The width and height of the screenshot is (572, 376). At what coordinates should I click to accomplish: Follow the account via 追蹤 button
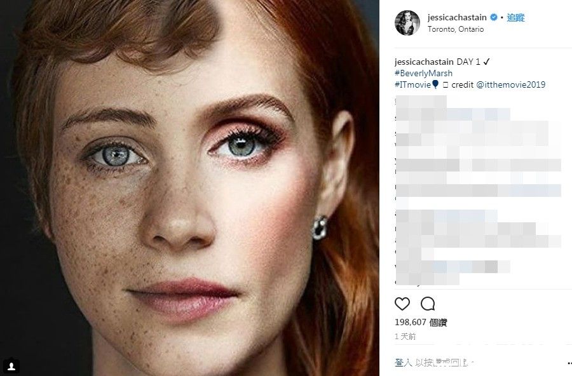pyautogui.click(x=515, y=18)
